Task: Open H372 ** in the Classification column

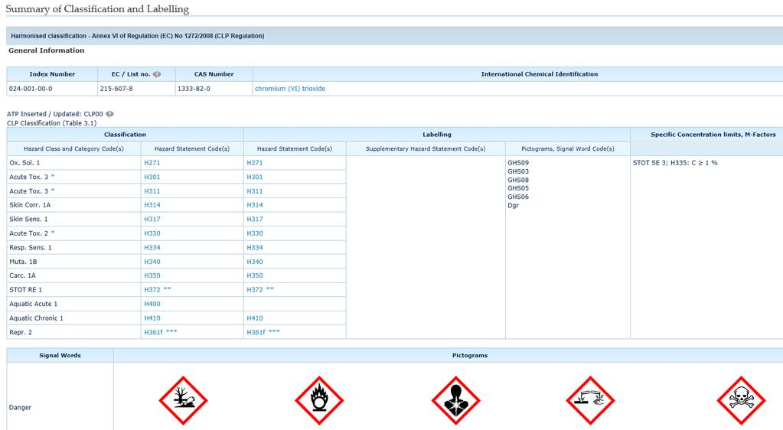Action: pos(158,290)
